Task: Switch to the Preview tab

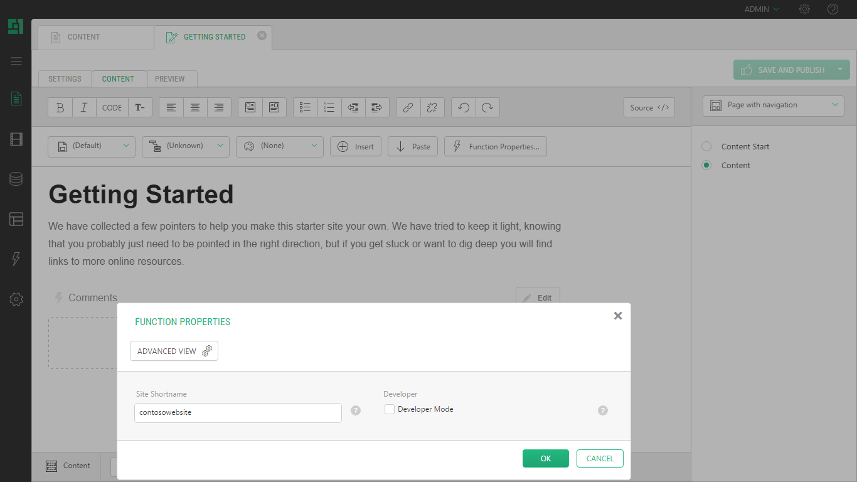Action: click(x=169, y=79)
